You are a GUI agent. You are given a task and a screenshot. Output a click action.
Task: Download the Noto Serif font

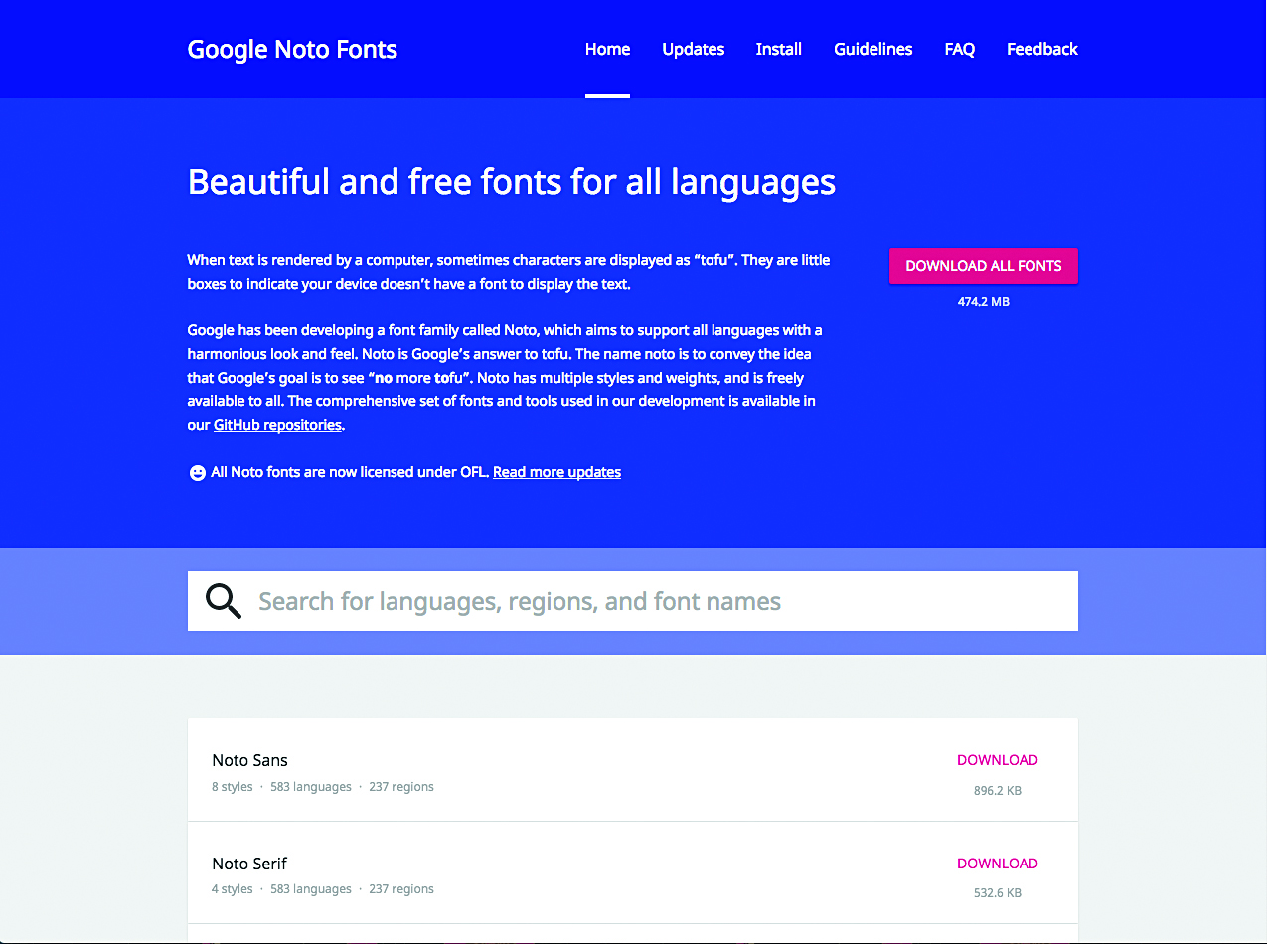pos(998,864)
